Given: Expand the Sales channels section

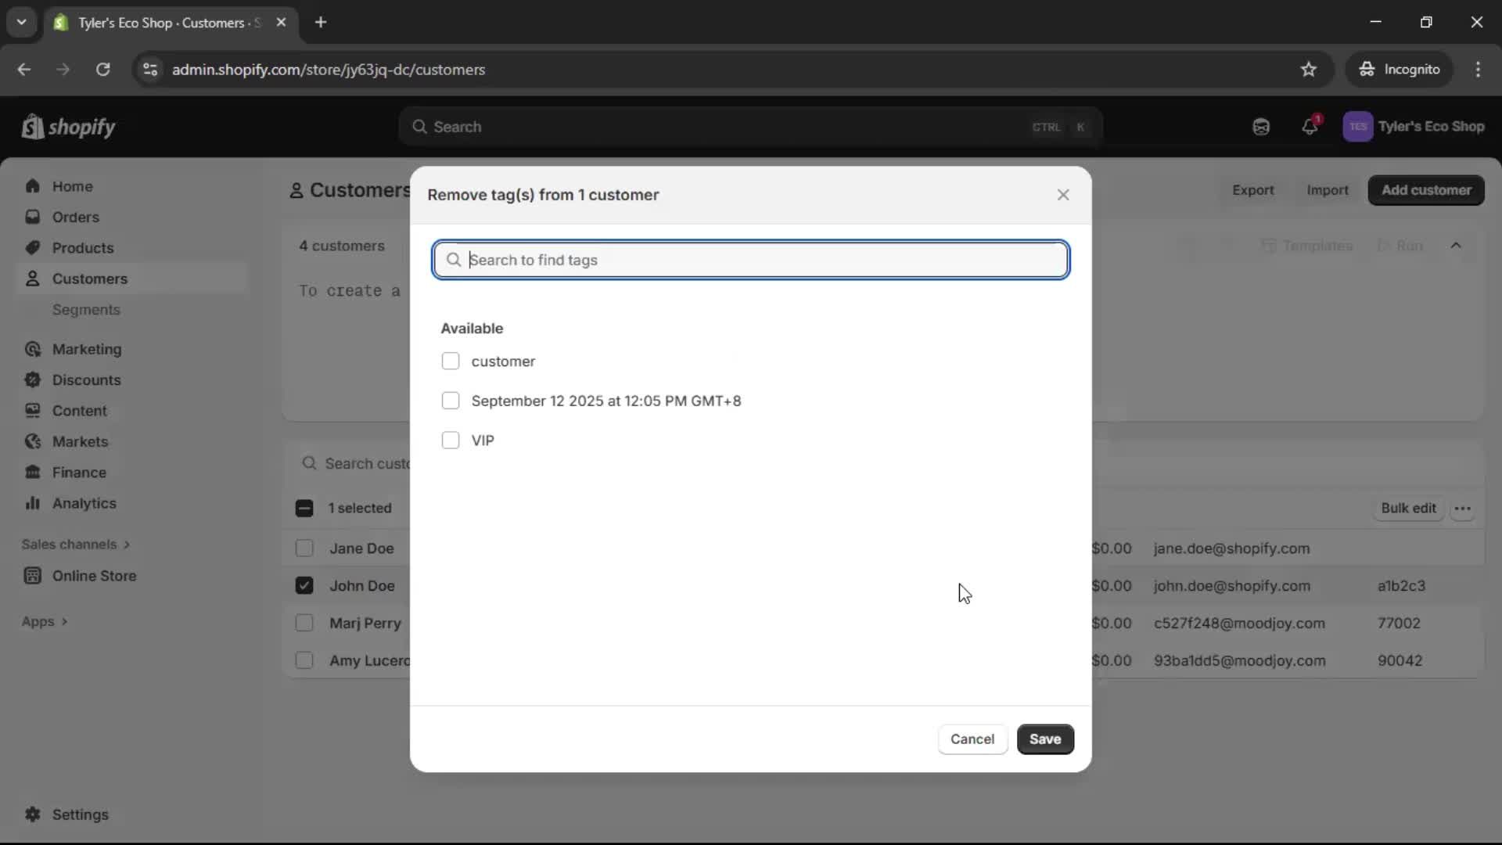Looking at the screenshot, I should click(76, 544).
